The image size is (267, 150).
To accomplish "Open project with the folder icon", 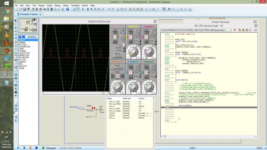I will pos(21,9).
